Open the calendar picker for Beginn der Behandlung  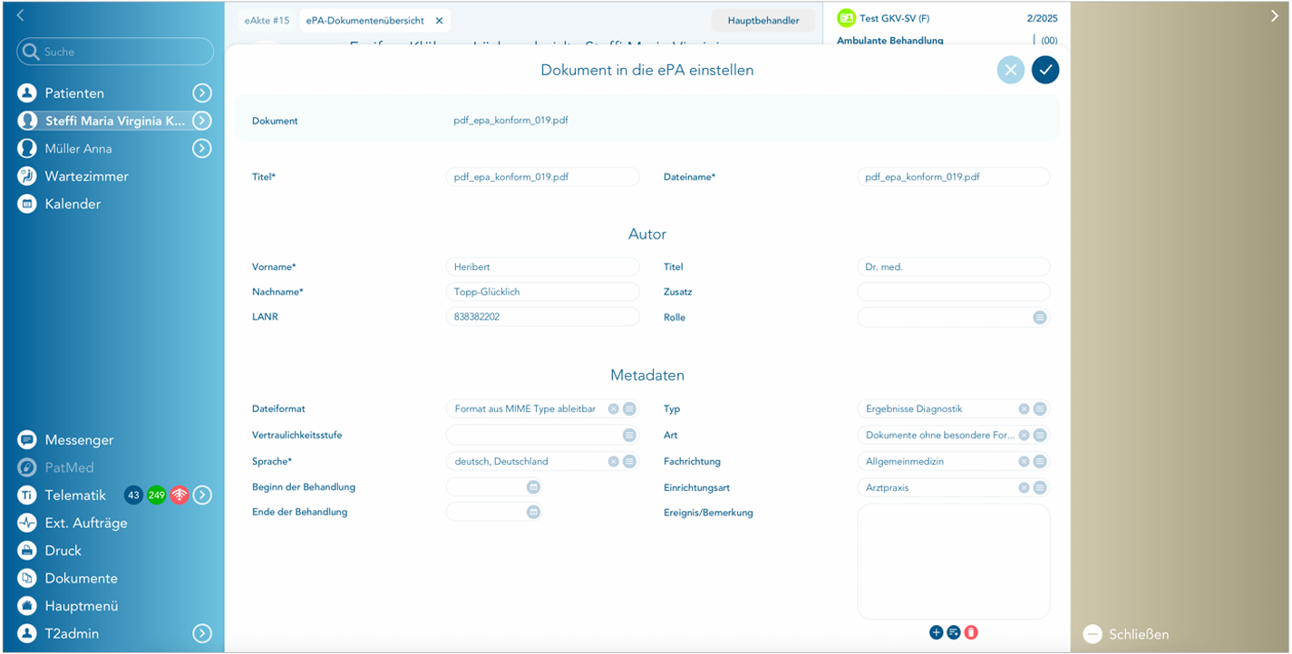[533, 487]
